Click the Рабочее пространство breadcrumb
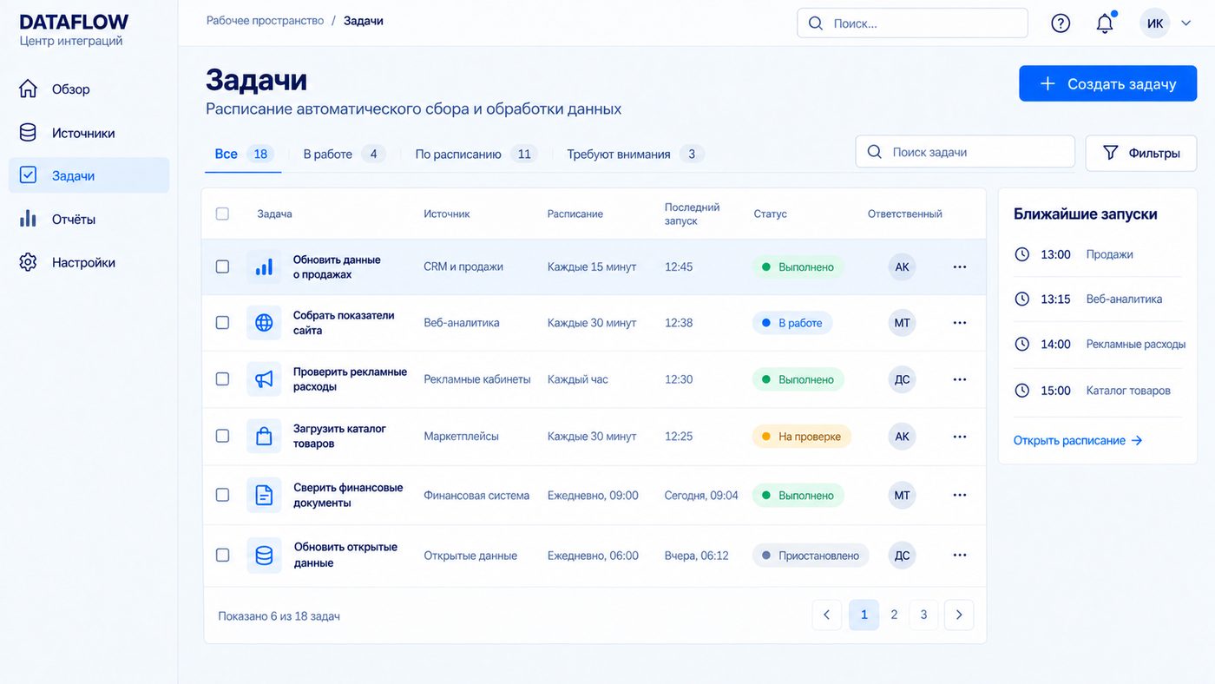 point(265,21)
